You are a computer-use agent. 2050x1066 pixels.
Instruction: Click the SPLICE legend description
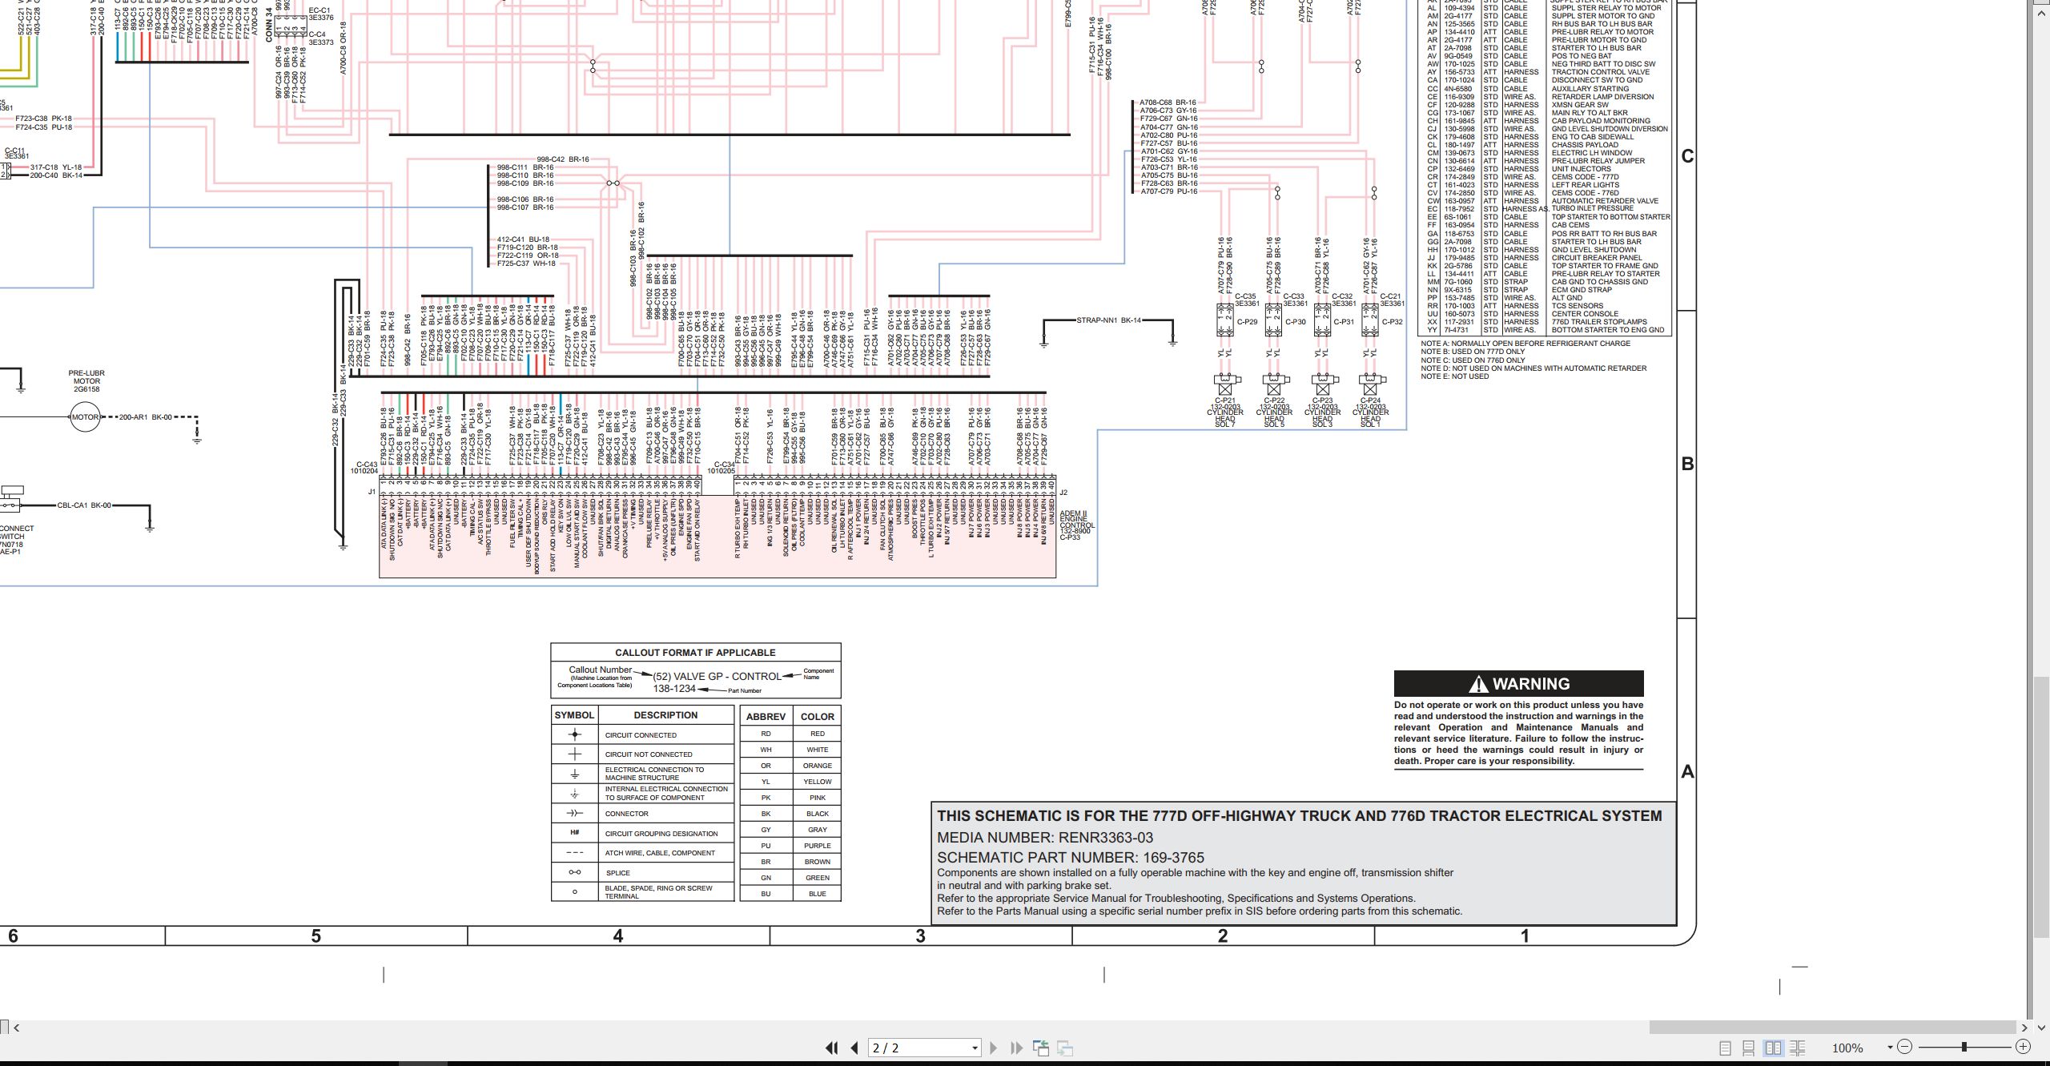617,872
